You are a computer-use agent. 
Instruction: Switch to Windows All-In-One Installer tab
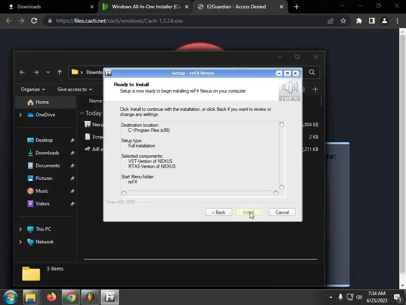click(146, 7)
